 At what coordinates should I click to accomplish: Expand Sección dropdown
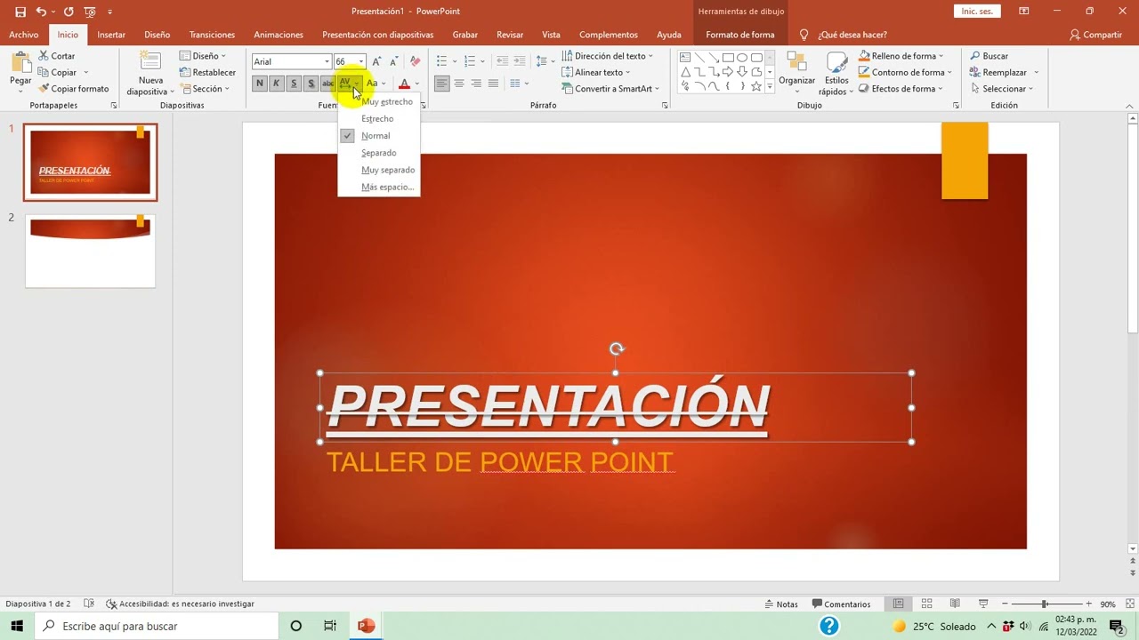pos(205,89)
